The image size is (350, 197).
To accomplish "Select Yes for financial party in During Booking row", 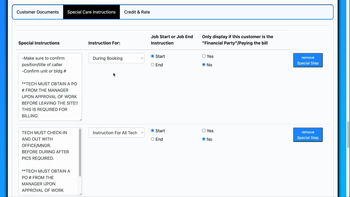I will [204, 56].
